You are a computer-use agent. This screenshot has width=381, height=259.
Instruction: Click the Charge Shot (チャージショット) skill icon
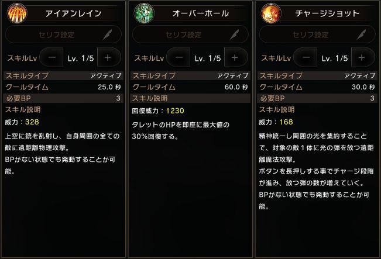pos(270,13)
